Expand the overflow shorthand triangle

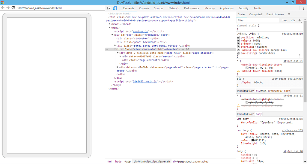pyautogui.click(x=256, y=47)
